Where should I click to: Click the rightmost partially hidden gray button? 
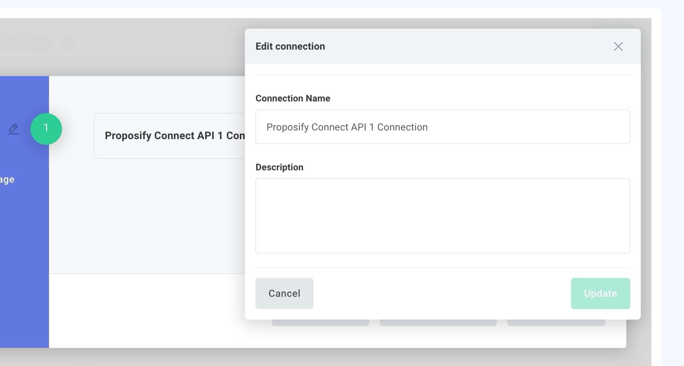pyautogui.click(x=556, y=323)
